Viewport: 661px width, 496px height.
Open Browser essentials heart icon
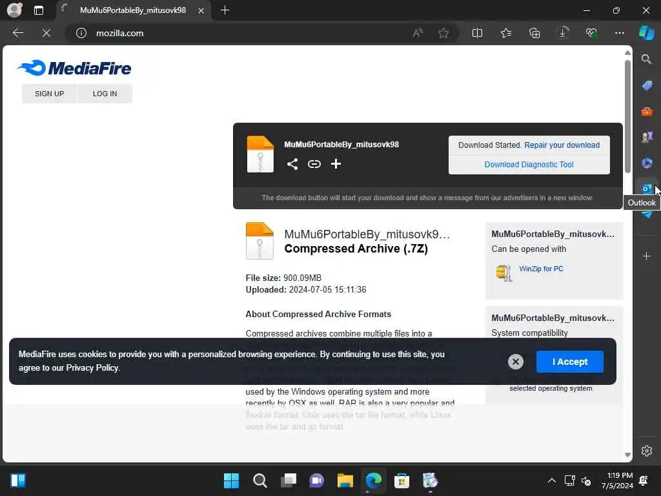click(591, 33)
